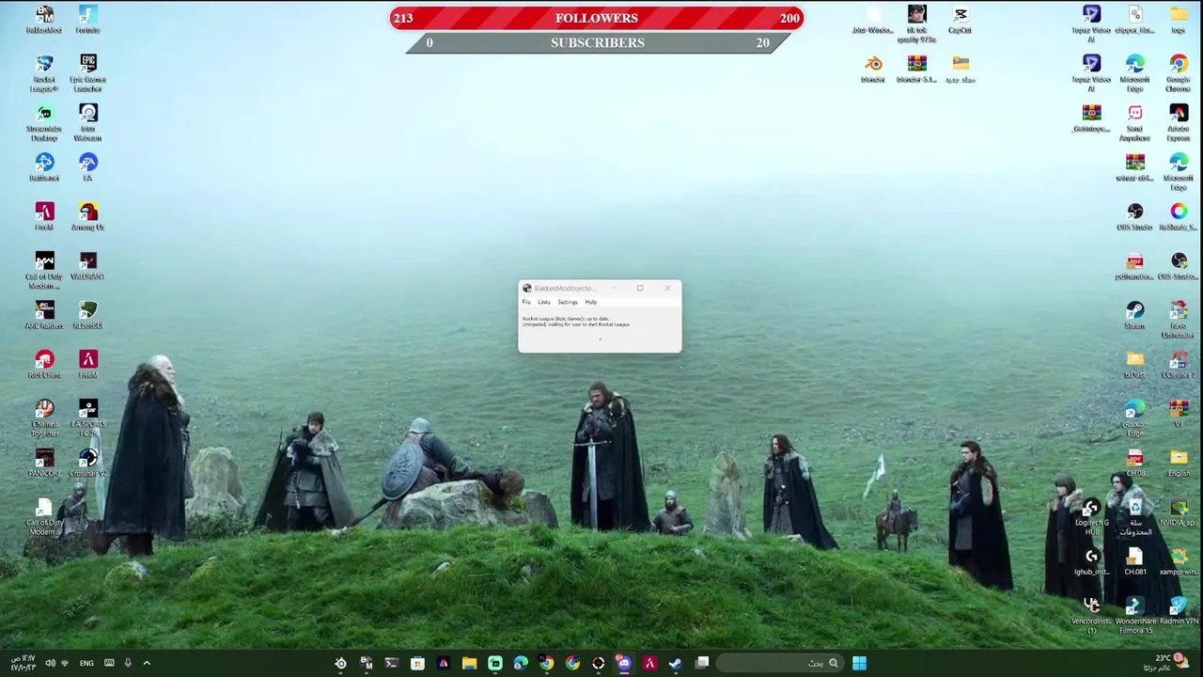
Task: Open the CCleaner 7 shortcut
Action: point(1179,365)
